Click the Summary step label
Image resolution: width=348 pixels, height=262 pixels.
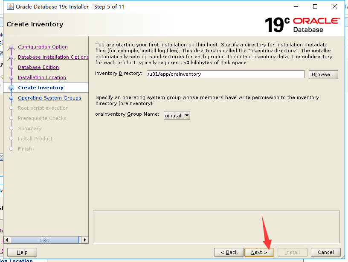(x=30, y=128)
